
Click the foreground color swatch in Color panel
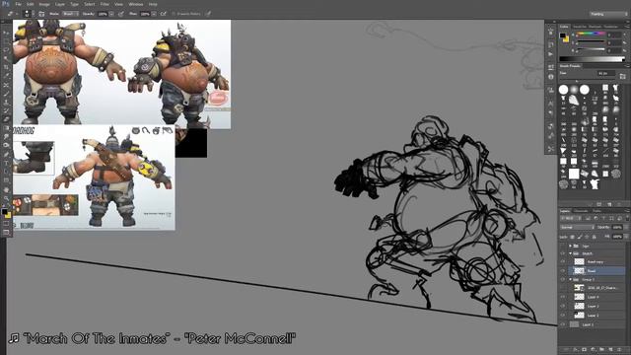tap(563, 35)
